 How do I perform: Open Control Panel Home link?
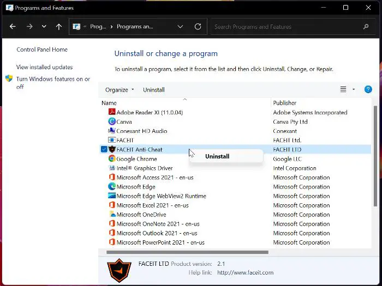42,50
